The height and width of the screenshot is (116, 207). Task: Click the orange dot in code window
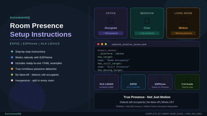(x=102, y=44)
